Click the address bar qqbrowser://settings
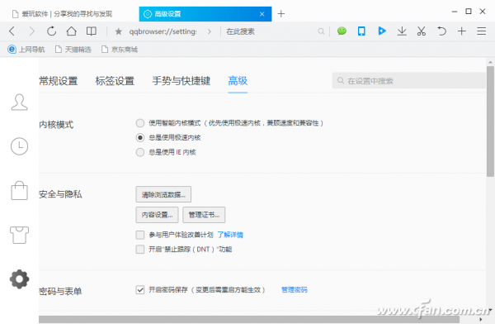The width and height of the screenshot is (495, 324). [163, 31]
